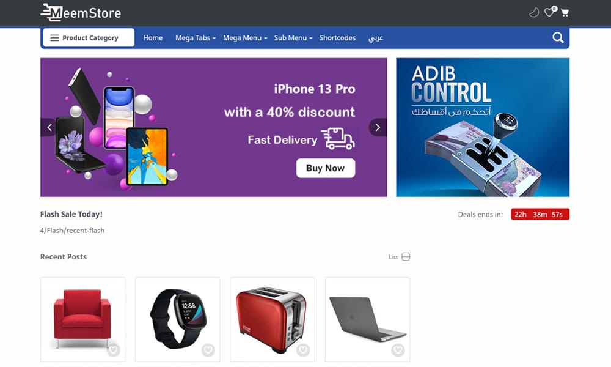Advance the slider with right arrow
This screenshot has width=611, height=367.
point(378,127)
